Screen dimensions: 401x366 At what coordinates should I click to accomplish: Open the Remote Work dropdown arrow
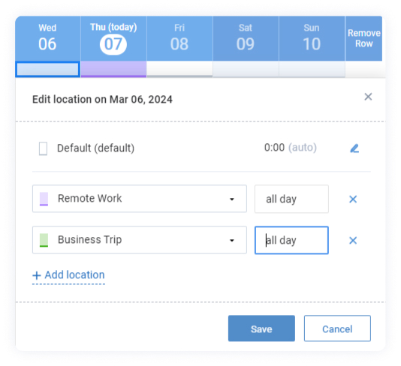[232, 199]
